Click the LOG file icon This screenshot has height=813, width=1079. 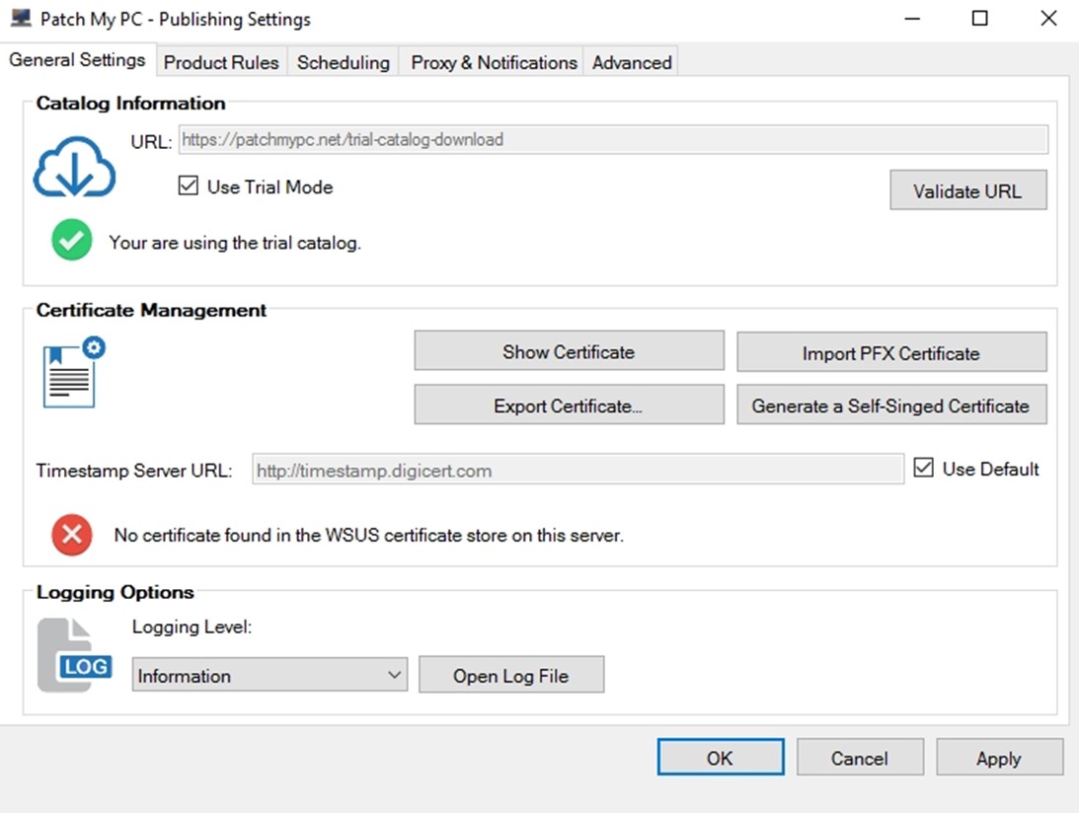(74, 655)
